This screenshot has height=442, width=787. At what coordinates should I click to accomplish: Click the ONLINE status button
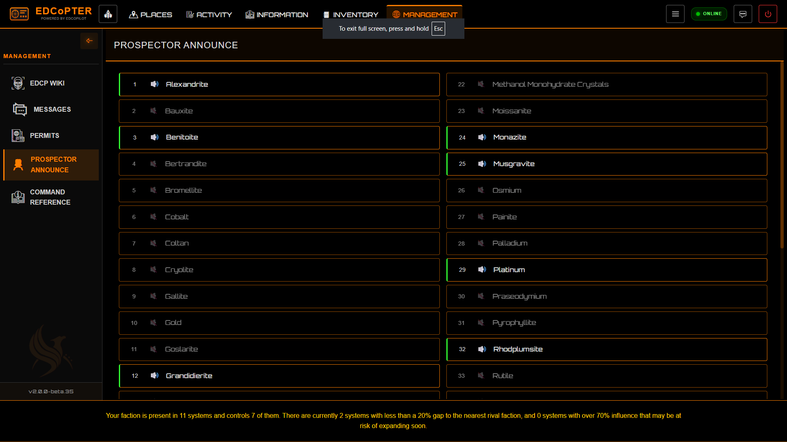coord(709,14)
